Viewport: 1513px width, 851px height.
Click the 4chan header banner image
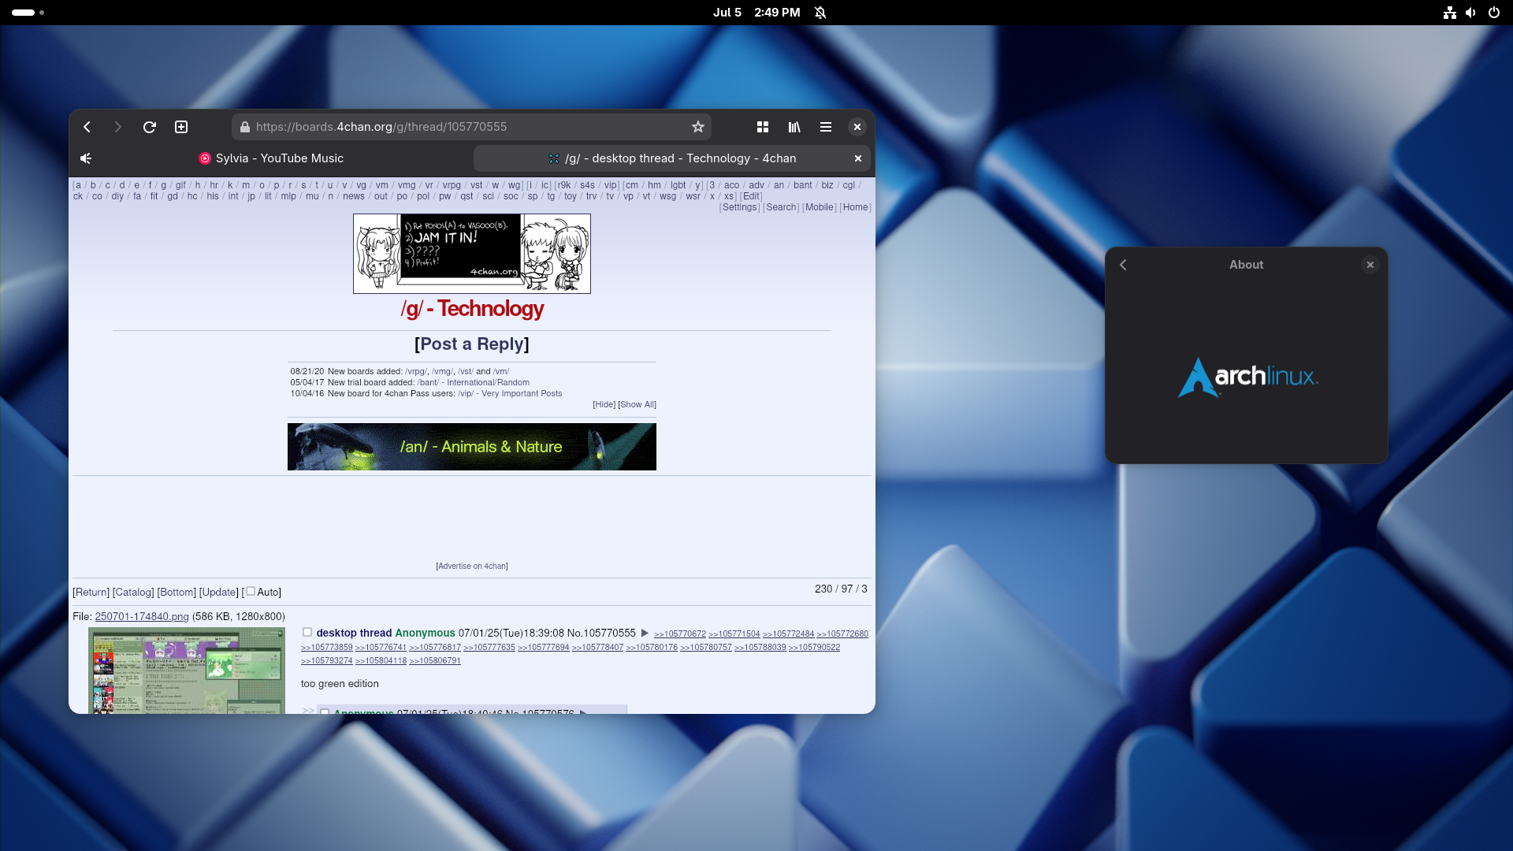[x=472, y=254]
